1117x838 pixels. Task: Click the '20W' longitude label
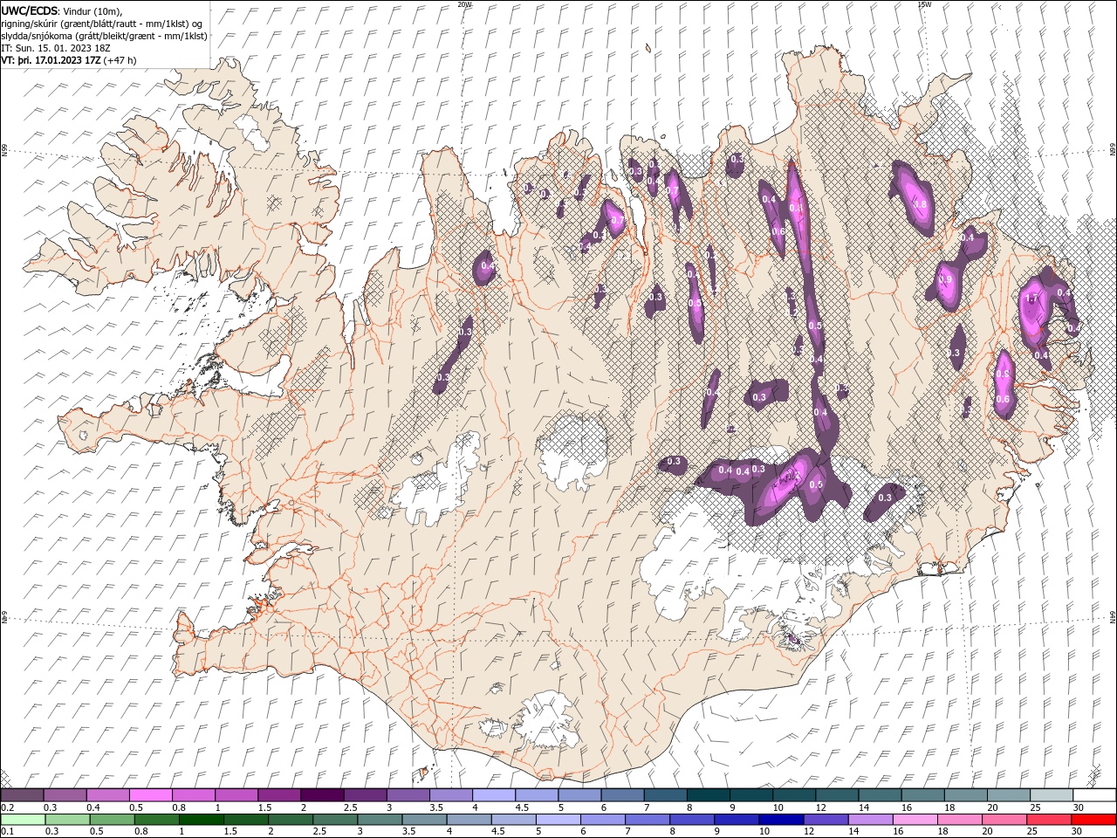click(464, 4)
